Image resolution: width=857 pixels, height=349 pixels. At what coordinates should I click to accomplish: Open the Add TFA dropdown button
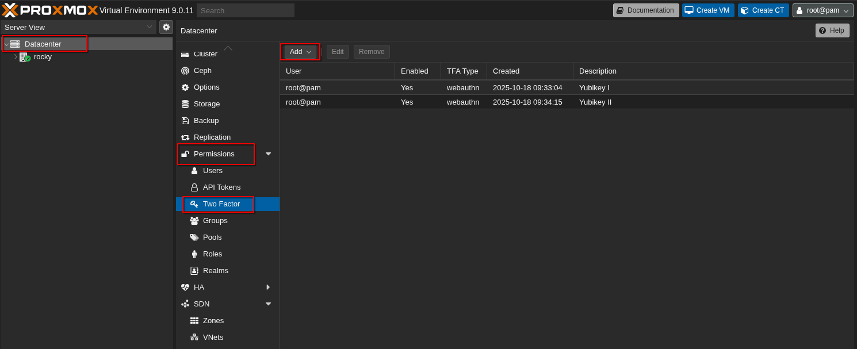pyautogui.click(x=300, y=52)
